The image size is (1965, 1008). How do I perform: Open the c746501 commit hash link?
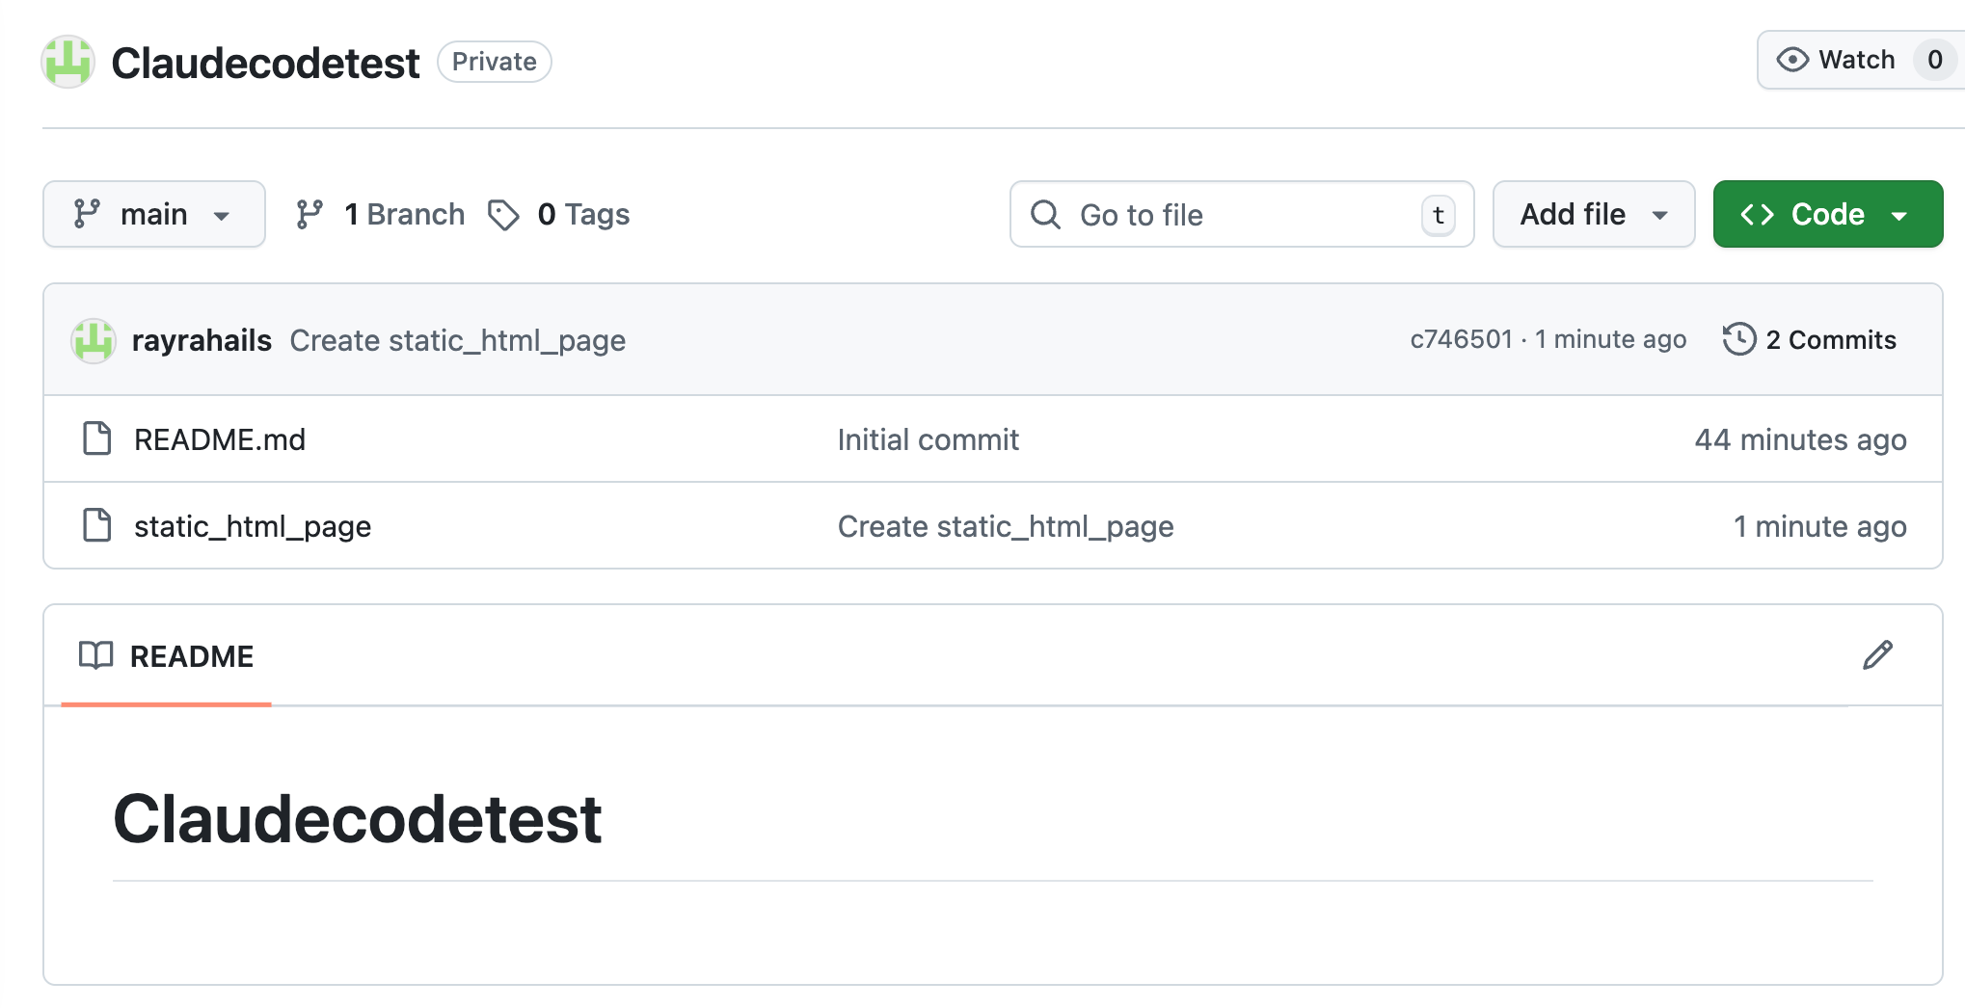[x=1461, y=339]
